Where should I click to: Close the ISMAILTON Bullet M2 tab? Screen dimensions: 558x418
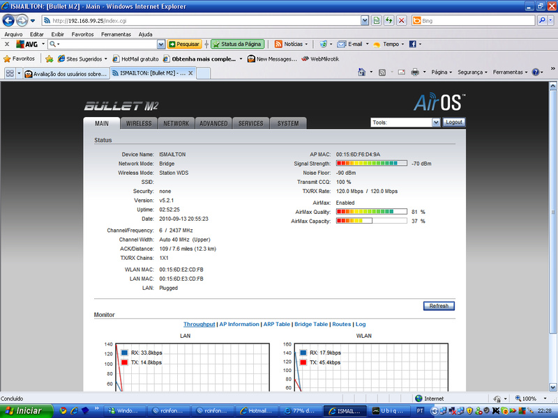pyautogui.click(x=190, y=73)
